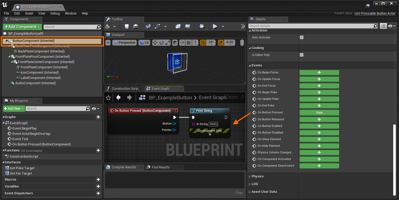Open Class Settings from the toolbar
399x200 pixels.
(178, 26)
